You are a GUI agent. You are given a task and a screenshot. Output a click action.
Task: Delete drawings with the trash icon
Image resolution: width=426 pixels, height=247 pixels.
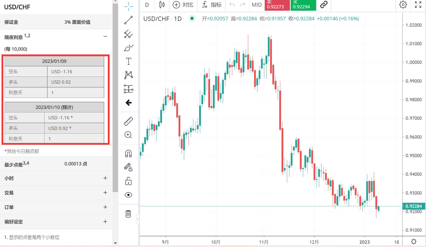tap(128, 214)
